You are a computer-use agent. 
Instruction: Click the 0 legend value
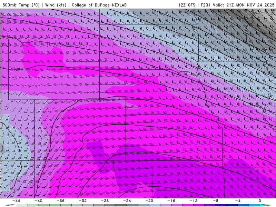260,201
